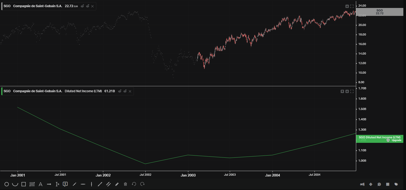Select the text annotation tool

(x=41, y=184)
